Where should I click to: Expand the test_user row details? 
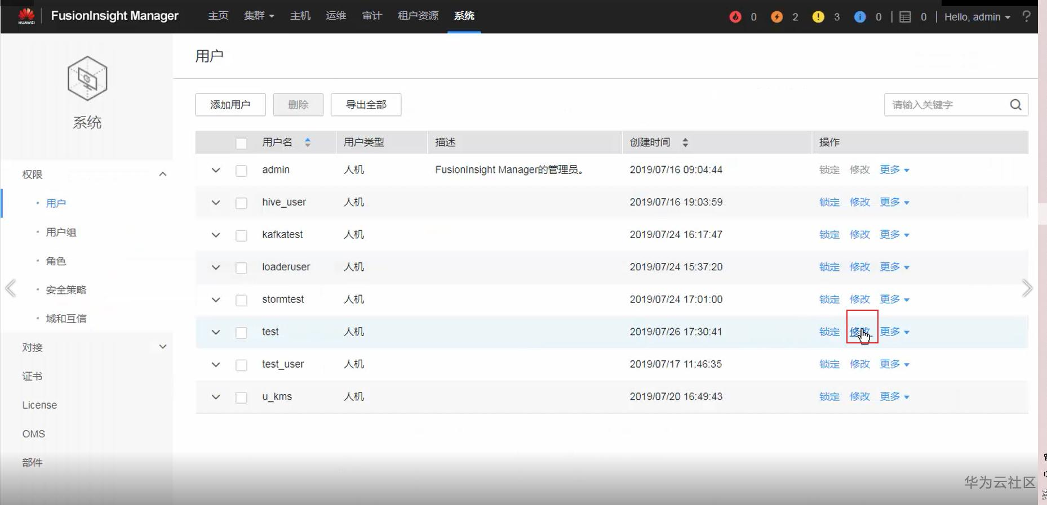[216, 365]
